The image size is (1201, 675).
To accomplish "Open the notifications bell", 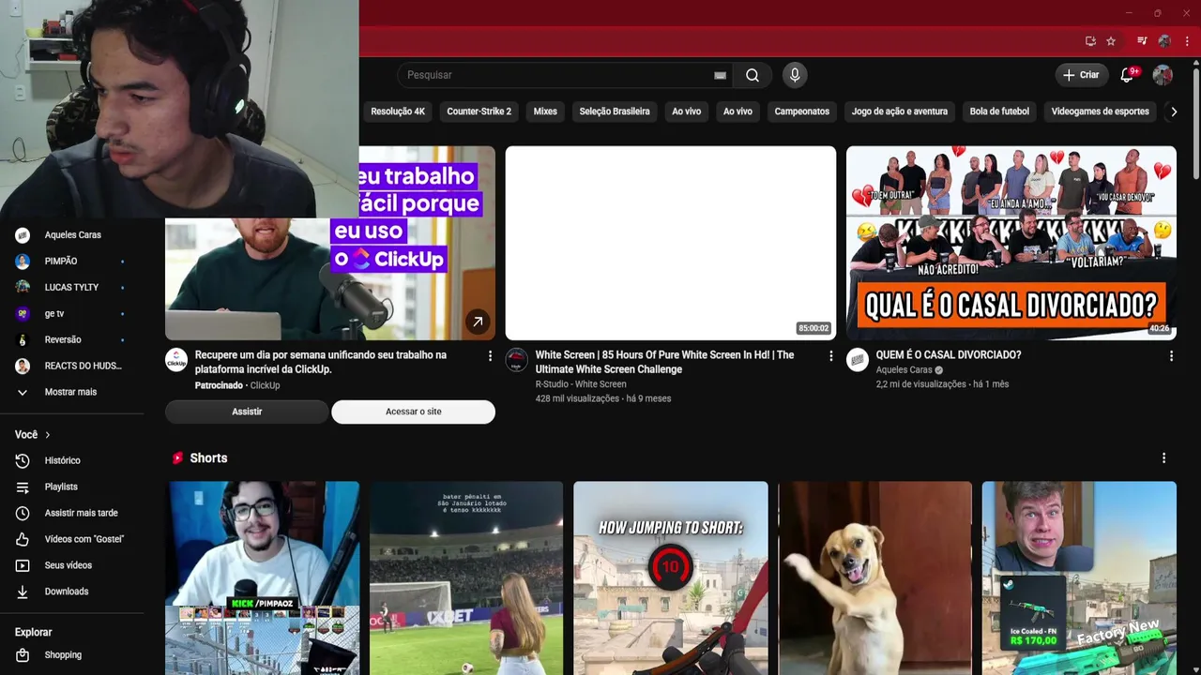I will pyautogui.click(x=1127, y=75).
